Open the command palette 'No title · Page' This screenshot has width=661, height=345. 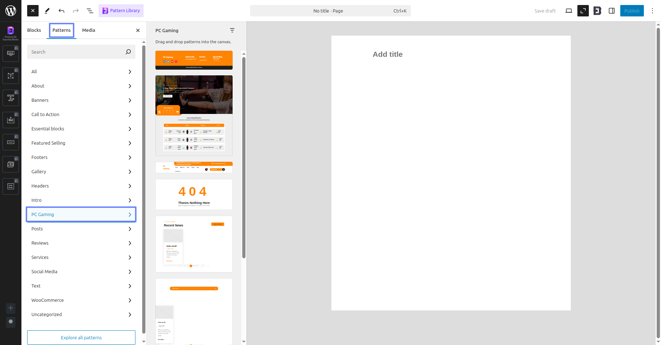(x=330, y=11)
